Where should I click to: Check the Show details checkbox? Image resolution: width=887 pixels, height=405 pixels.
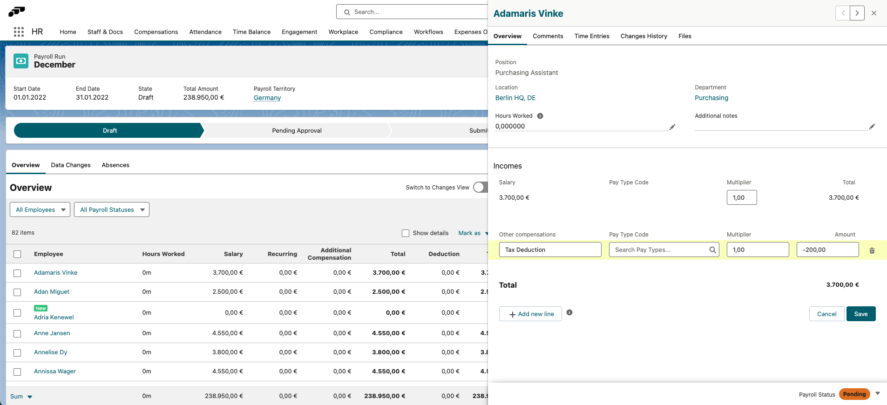click(406, 233)
